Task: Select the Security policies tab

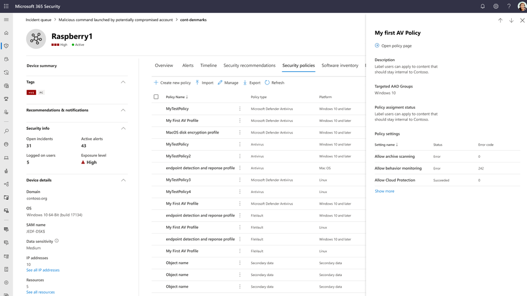Action: coord(299,65)
